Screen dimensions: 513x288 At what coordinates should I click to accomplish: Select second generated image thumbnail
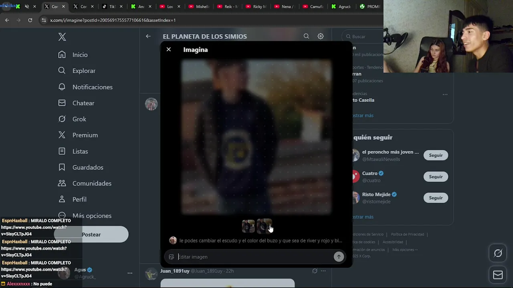pos(264,226)
